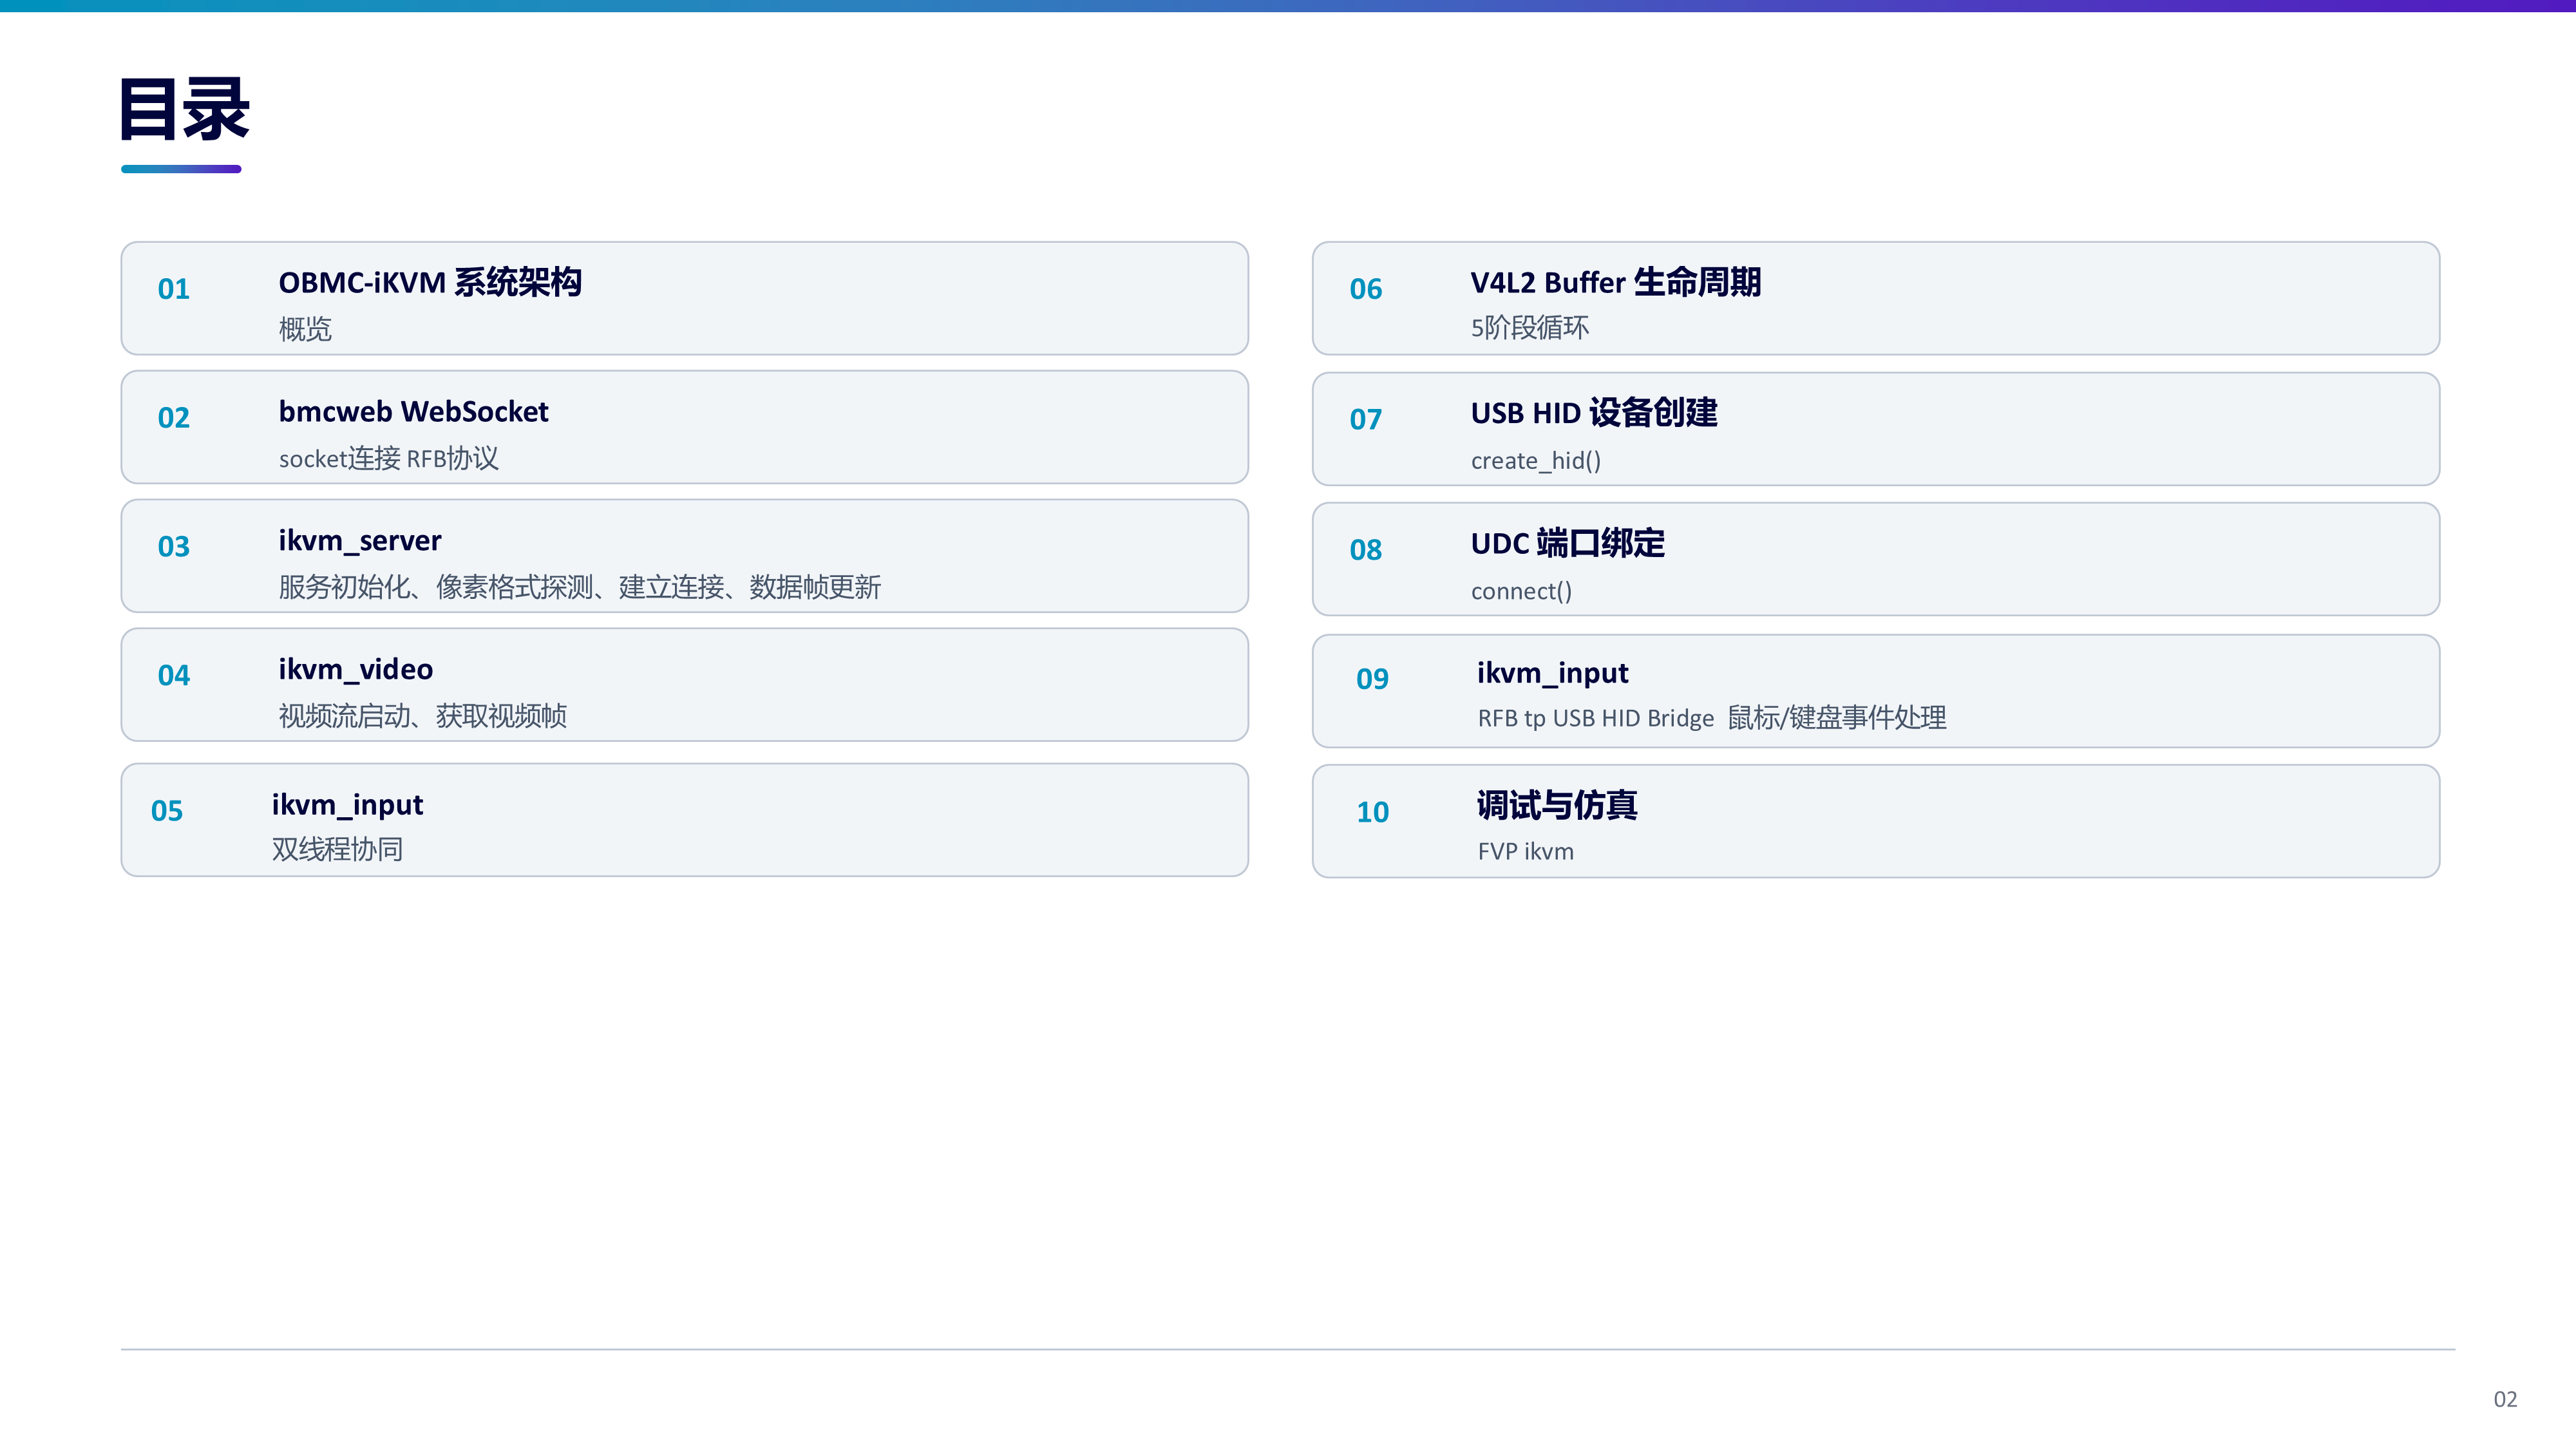
Task: Select the create_hid() subtitle
Action: coord(1536,460)
